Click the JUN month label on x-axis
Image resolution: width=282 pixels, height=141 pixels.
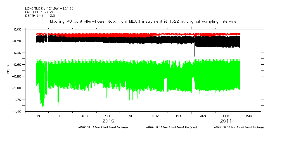click(37, 116)
